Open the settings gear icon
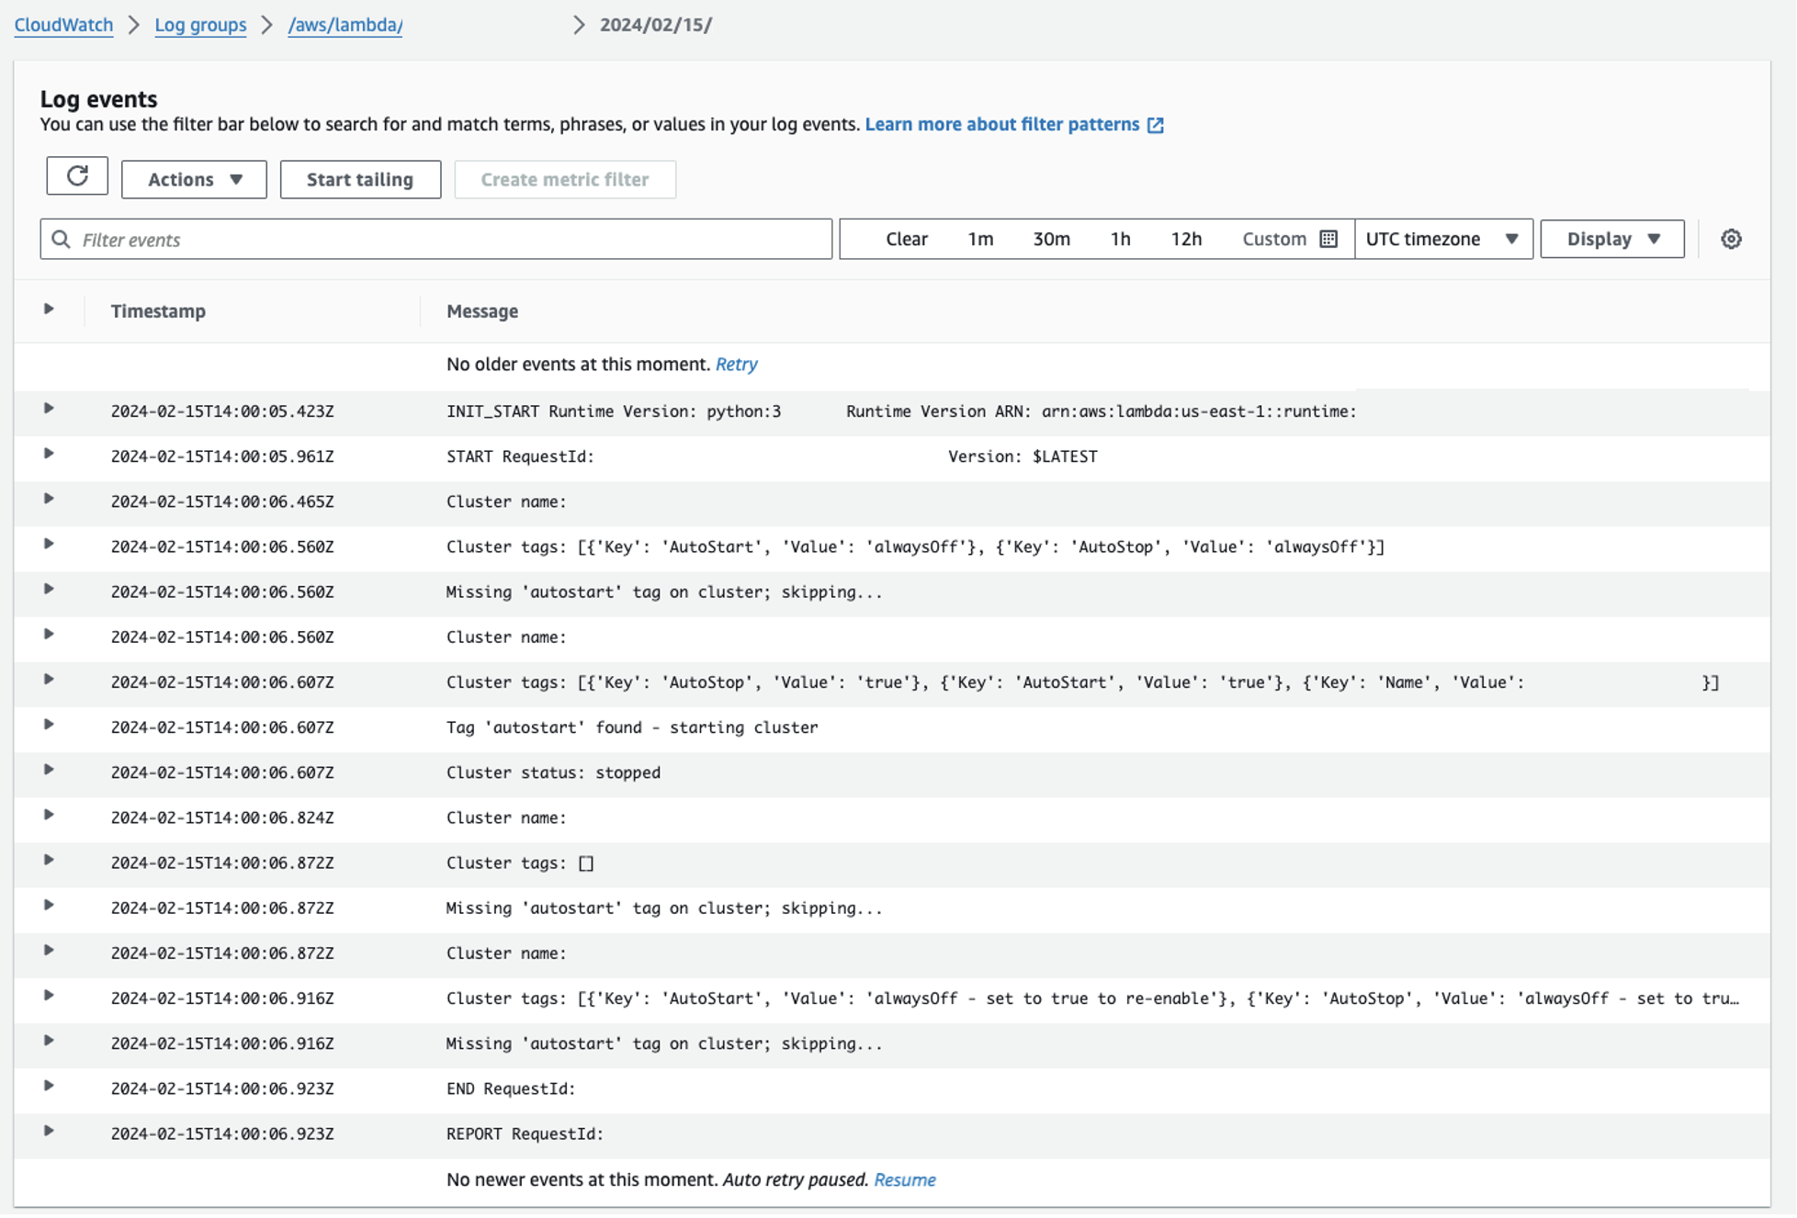The image size is (1797, 1218). (x=1731, y=240)
